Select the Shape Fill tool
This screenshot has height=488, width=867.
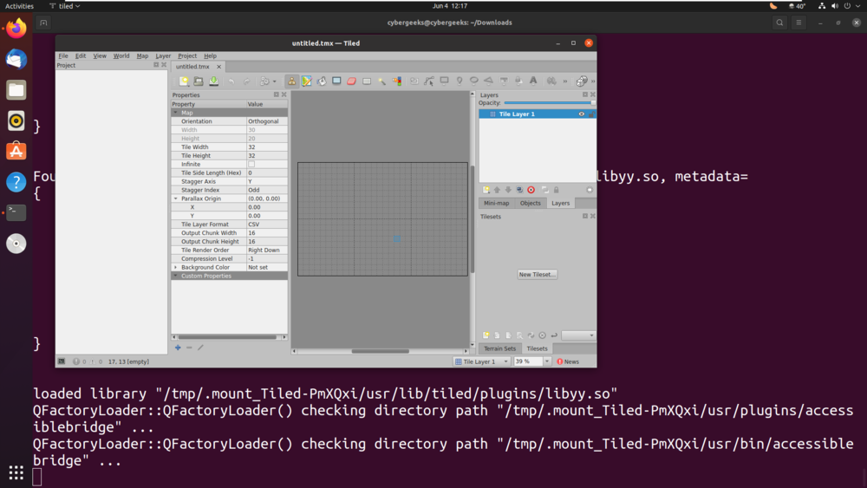pos(336,81)
